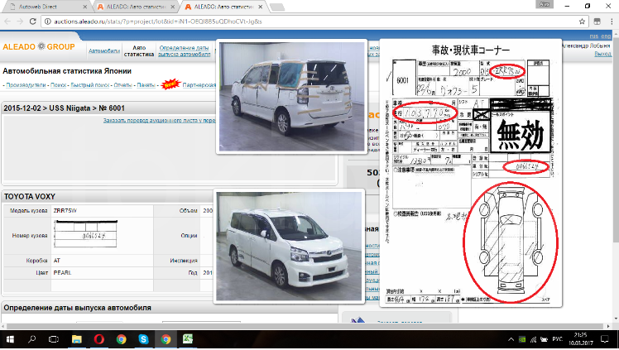This screenshot has height=350, width=619.
Task: Change keyboard language РУС indicator
Action: pos(558,339)
